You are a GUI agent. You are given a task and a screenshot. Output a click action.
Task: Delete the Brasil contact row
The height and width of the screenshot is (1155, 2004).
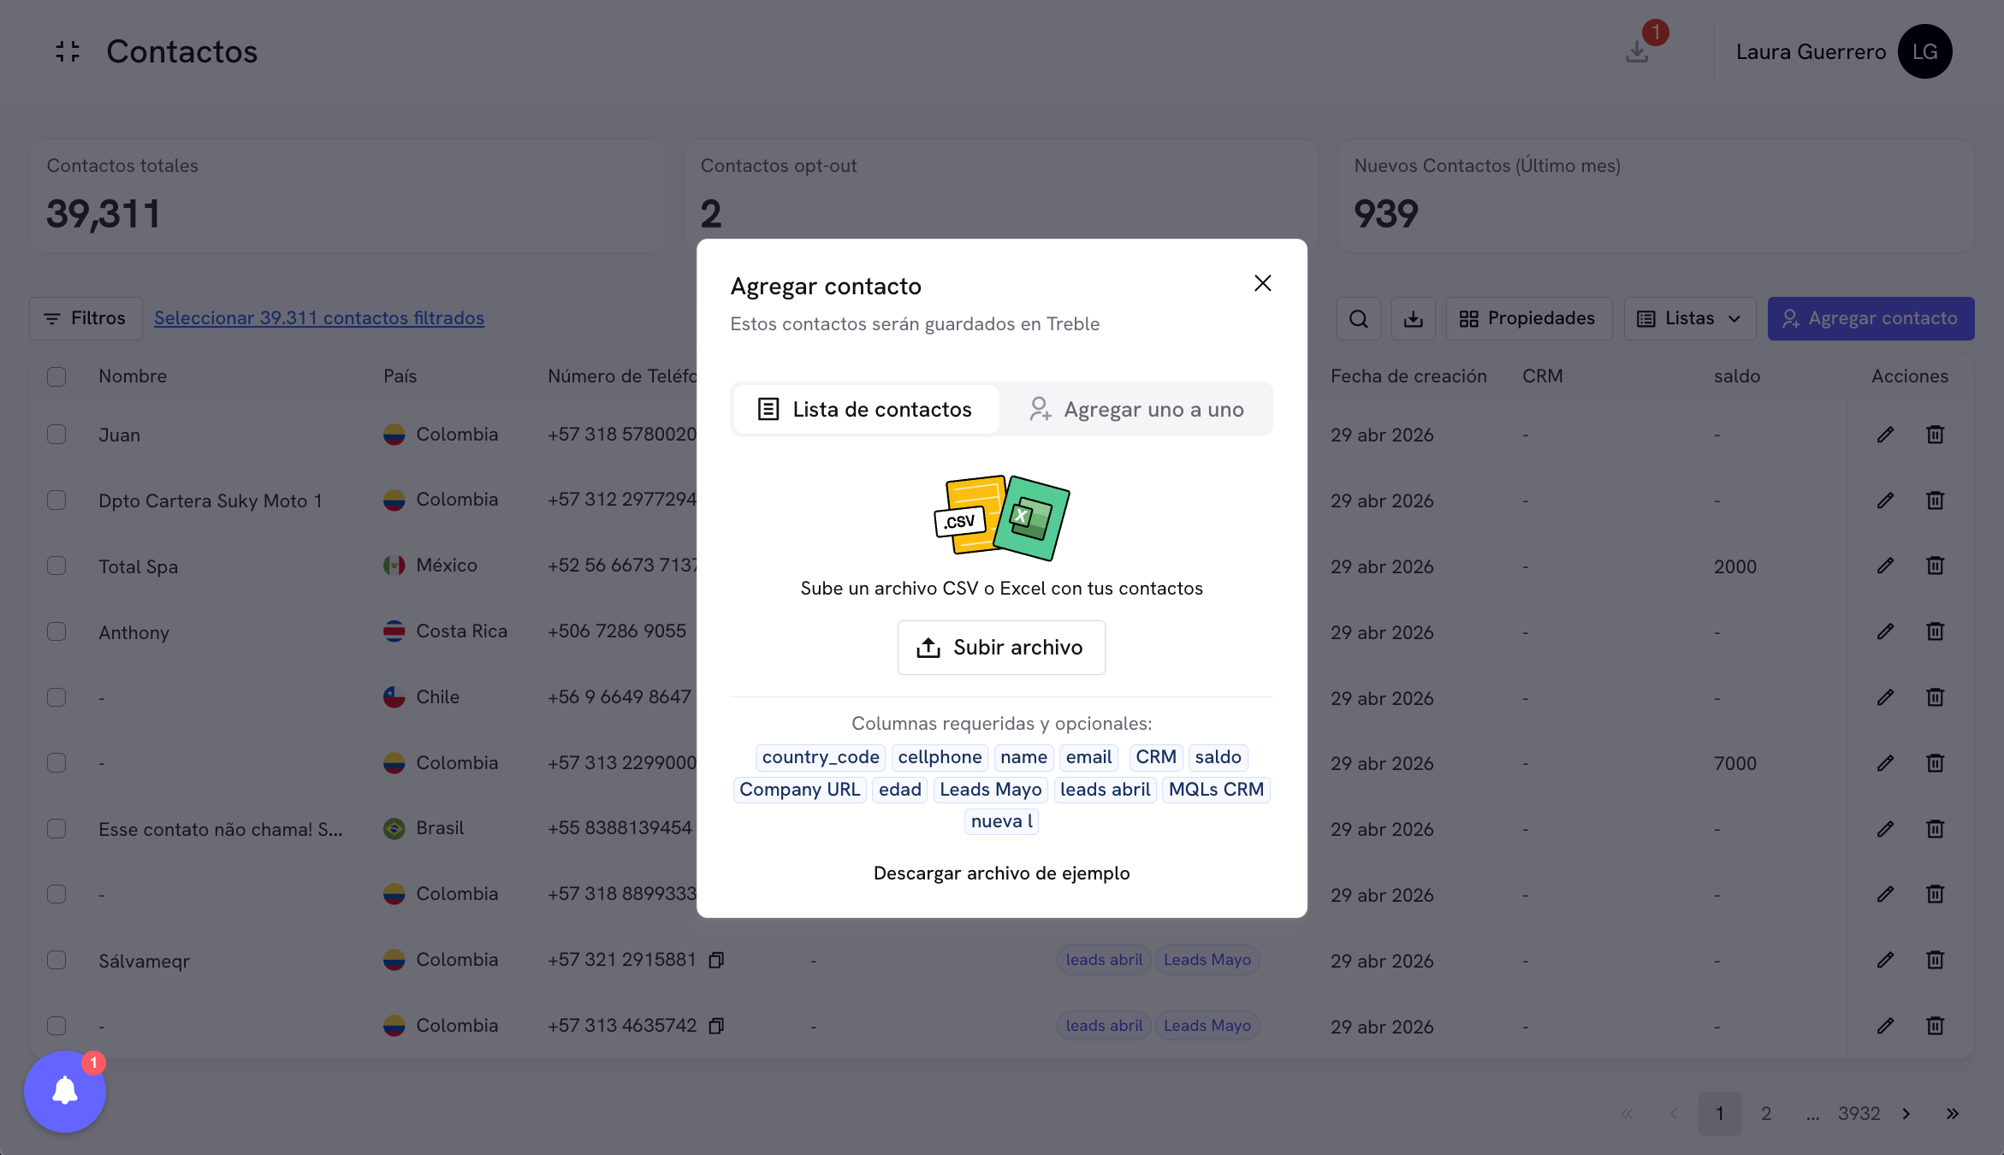tap(1935, 829)
